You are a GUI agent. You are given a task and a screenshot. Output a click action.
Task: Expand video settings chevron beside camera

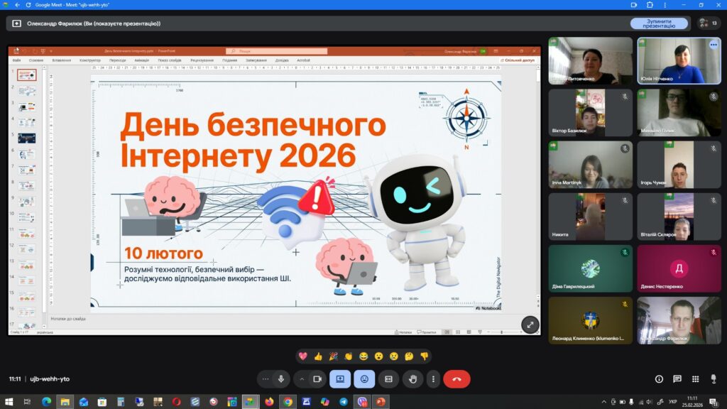click(302, 379)
